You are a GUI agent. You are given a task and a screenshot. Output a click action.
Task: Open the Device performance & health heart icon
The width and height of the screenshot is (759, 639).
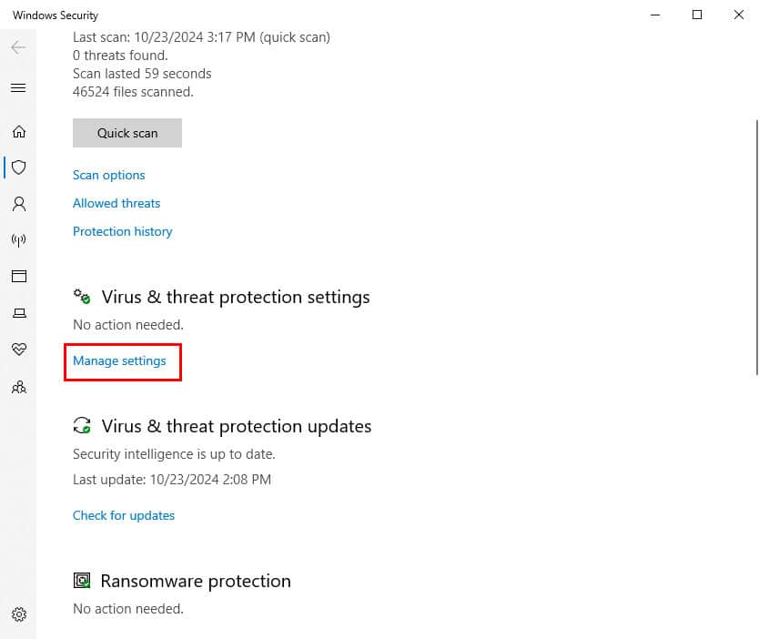(19, 349)
